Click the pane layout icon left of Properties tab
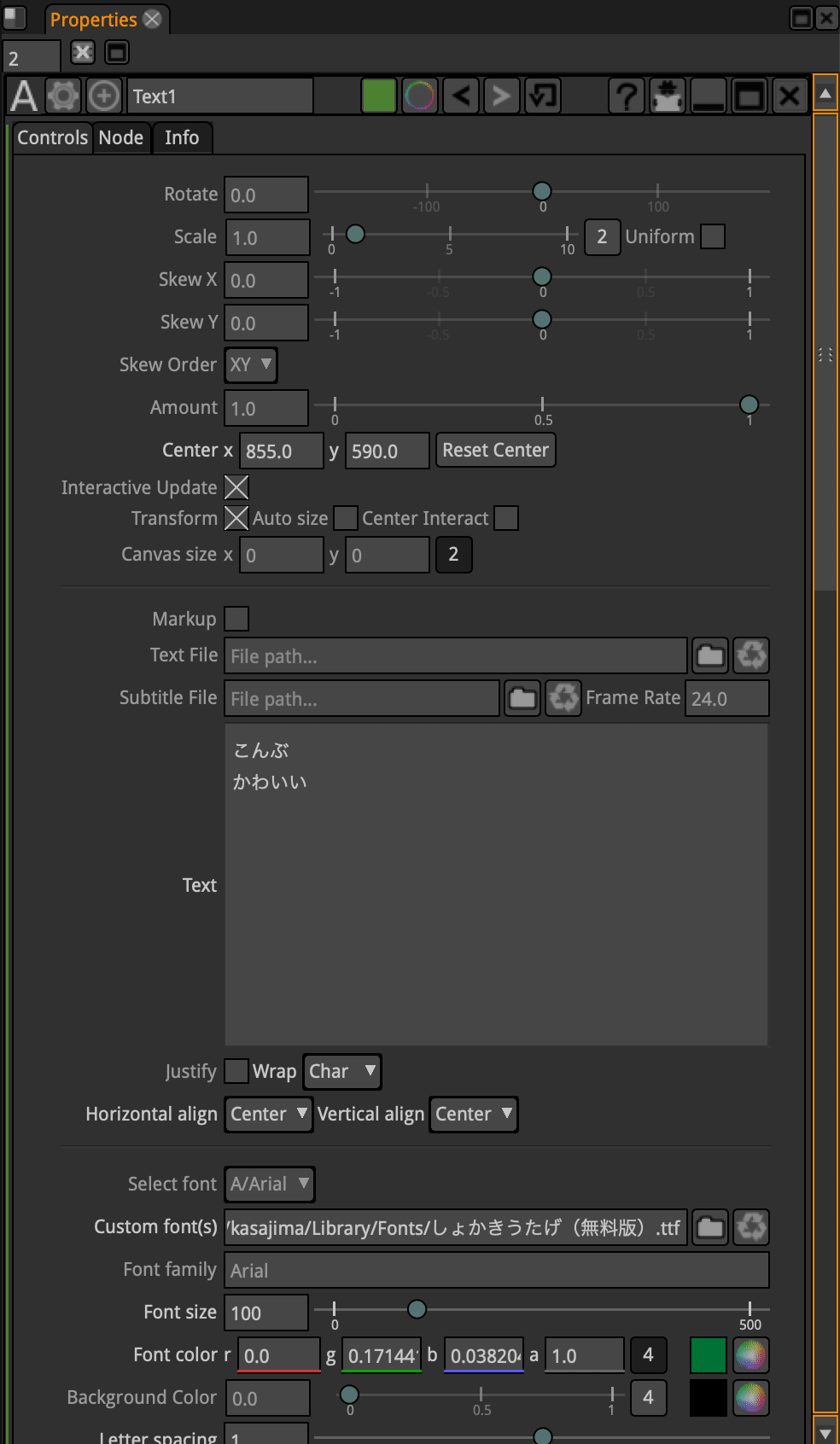The height and width of the screenshot is (1444, 840). (x=14, y=17)
